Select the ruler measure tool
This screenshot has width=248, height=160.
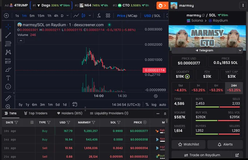click(8, 98)
